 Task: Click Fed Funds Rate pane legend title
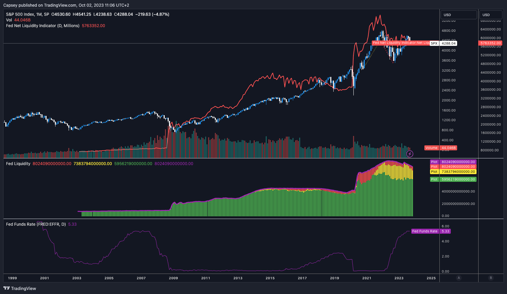click(36, 224)
